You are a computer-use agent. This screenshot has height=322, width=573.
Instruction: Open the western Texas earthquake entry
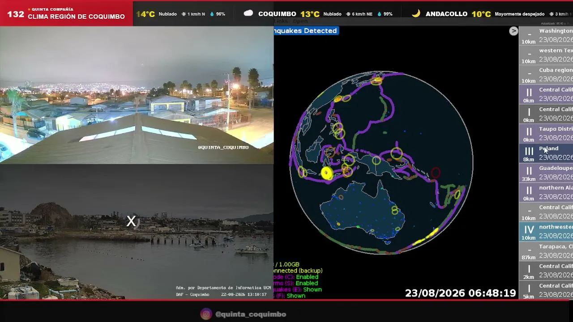tap(546, 55)
